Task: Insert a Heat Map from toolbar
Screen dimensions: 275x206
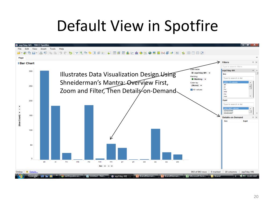Action: click(x=158, y=53)
